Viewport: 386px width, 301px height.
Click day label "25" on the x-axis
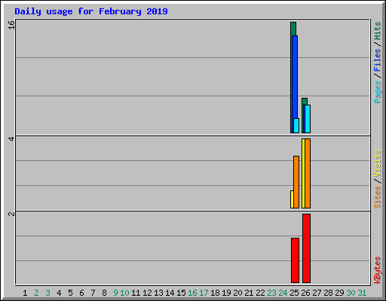[294, 293]
